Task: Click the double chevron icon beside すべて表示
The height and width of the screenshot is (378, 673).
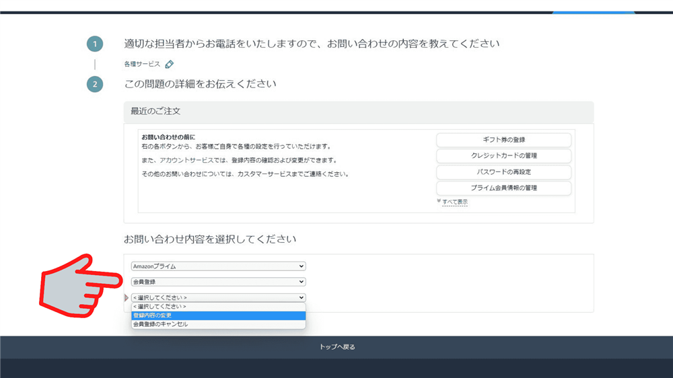Action: (439, 201)
